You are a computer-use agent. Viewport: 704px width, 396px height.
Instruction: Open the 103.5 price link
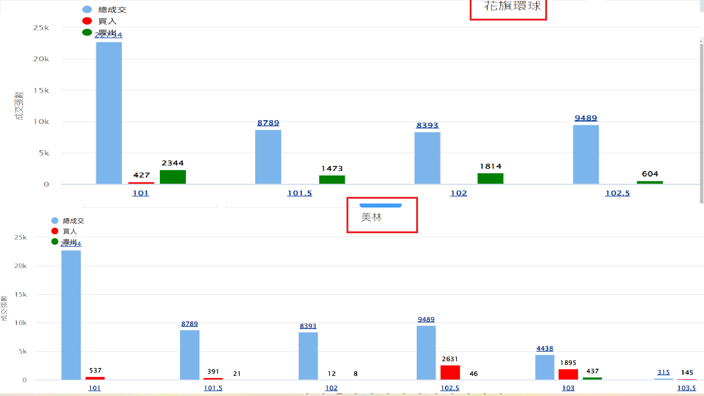coord(686,388)
